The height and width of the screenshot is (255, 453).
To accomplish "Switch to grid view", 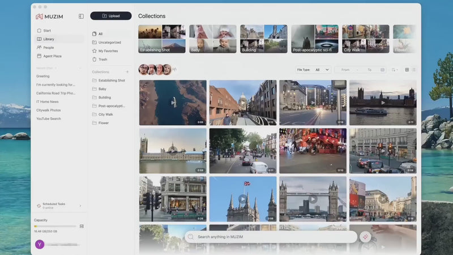I will (x=407, y=70).
